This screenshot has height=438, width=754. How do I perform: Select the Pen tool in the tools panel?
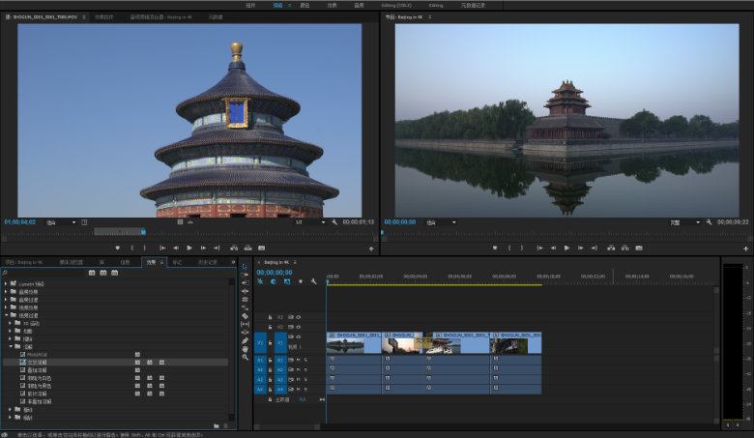(x=245, y=340)
